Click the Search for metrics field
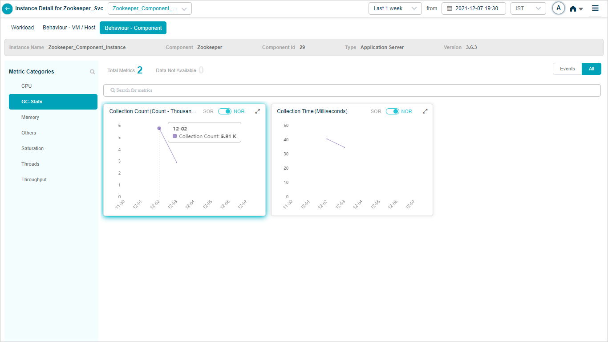 pos(352,90)
